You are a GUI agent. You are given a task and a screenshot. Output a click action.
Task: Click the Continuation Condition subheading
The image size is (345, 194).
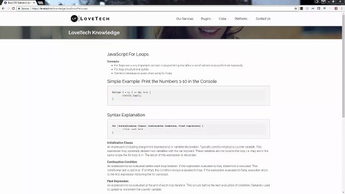[x=122, y=162]
